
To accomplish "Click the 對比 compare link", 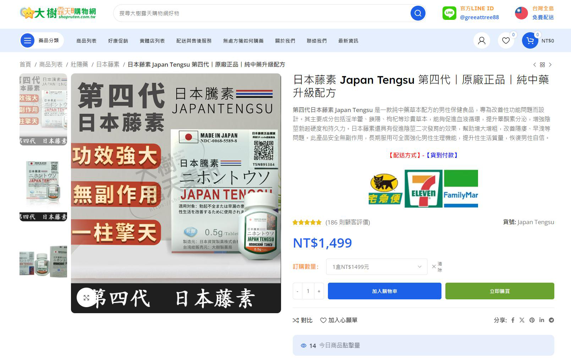I will pyautogui.click(x=302, y=320).
